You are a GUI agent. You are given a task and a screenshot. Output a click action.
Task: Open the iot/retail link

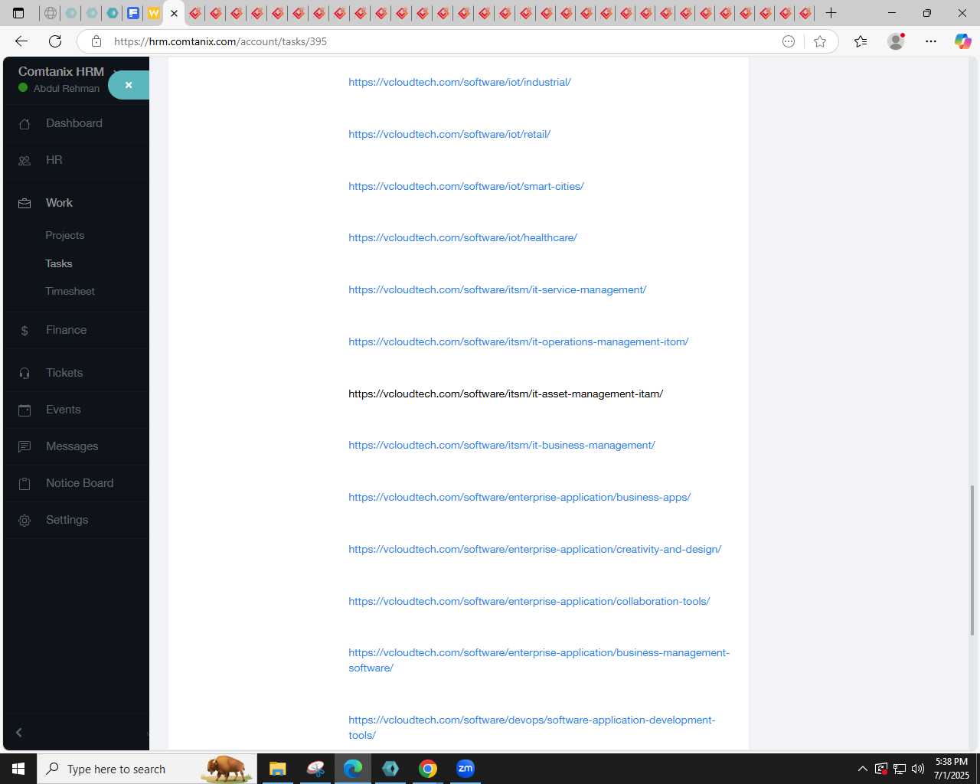pyautogui.click(x=449, y=134)
